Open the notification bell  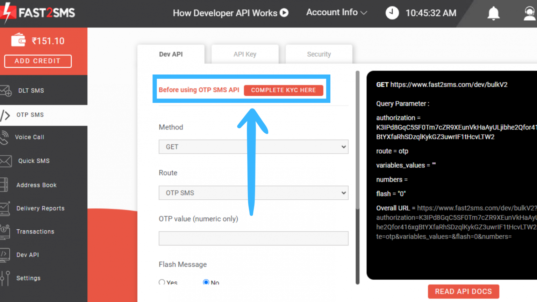click(493, 13)
